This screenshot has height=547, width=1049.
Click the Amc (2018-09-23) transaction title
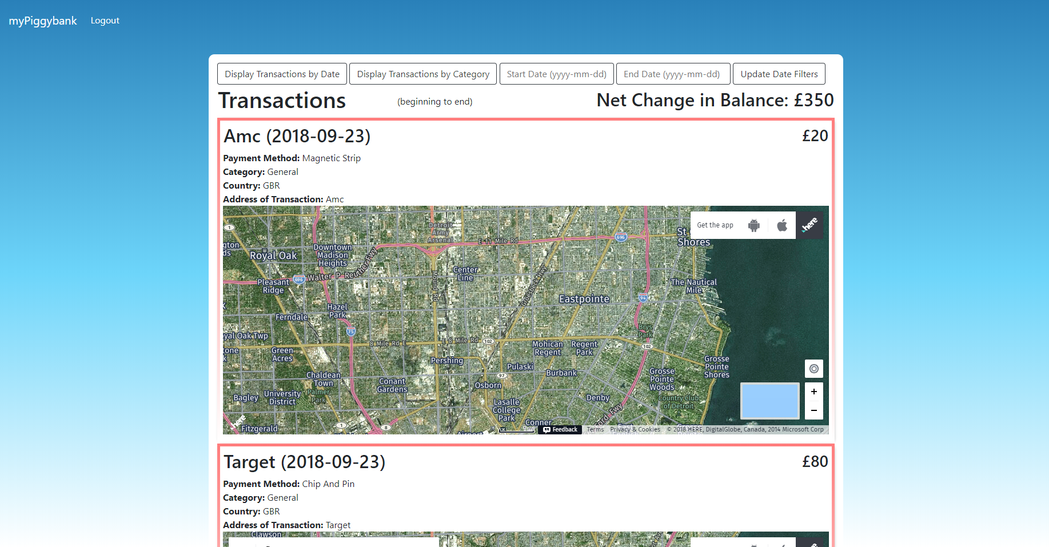[x=297, y=136]
